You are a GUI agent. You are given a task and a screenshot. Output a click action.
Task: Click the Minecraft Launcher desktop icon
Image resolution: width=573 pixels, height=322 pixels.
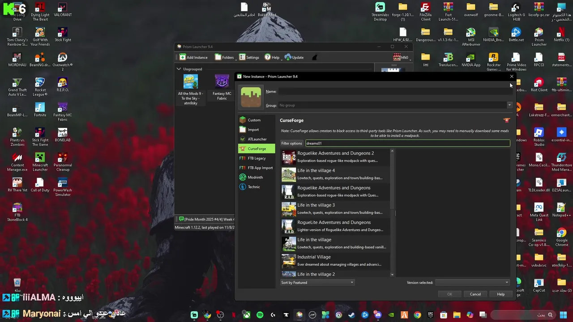tap(40, 162)
